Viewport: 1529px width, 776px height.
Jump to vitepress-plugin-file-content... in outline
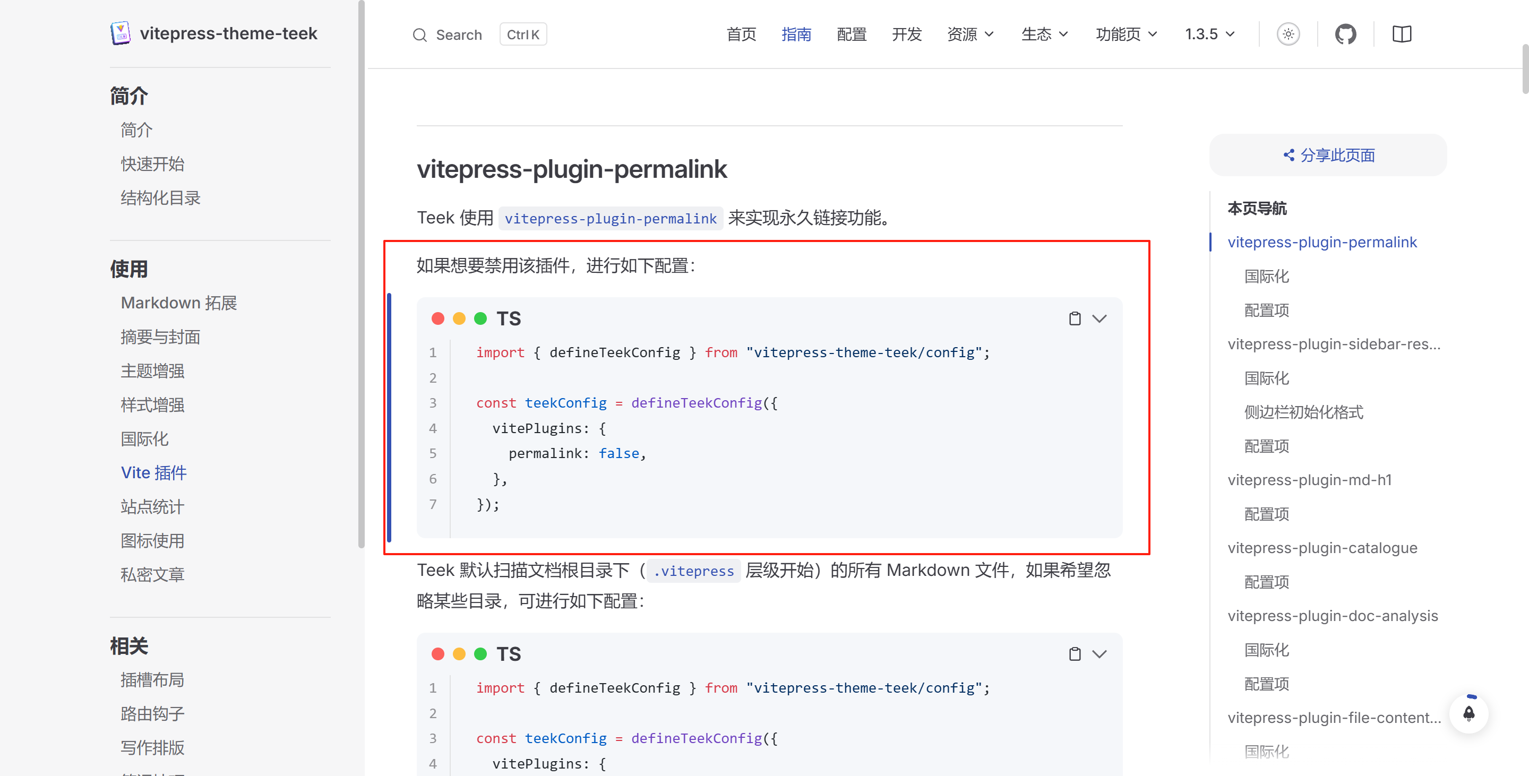(x=1334, y=718)
